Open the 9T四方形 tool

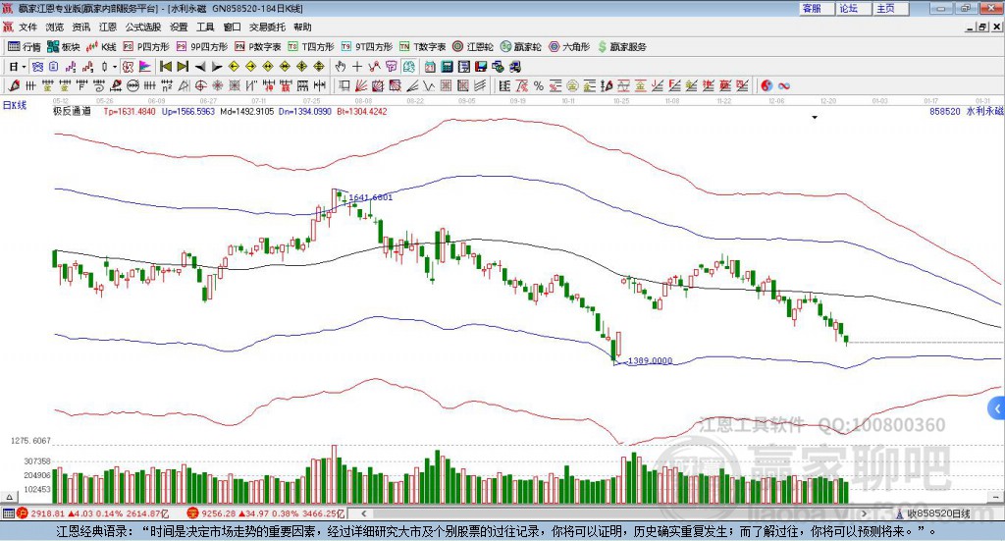[367, 47]
